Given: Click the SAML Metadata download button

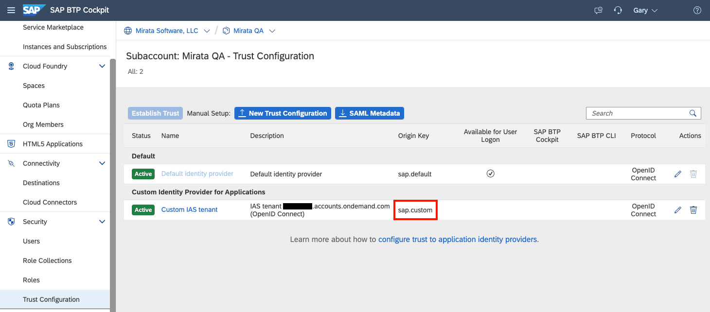Looking at the screenshot, I should (370, 113).
